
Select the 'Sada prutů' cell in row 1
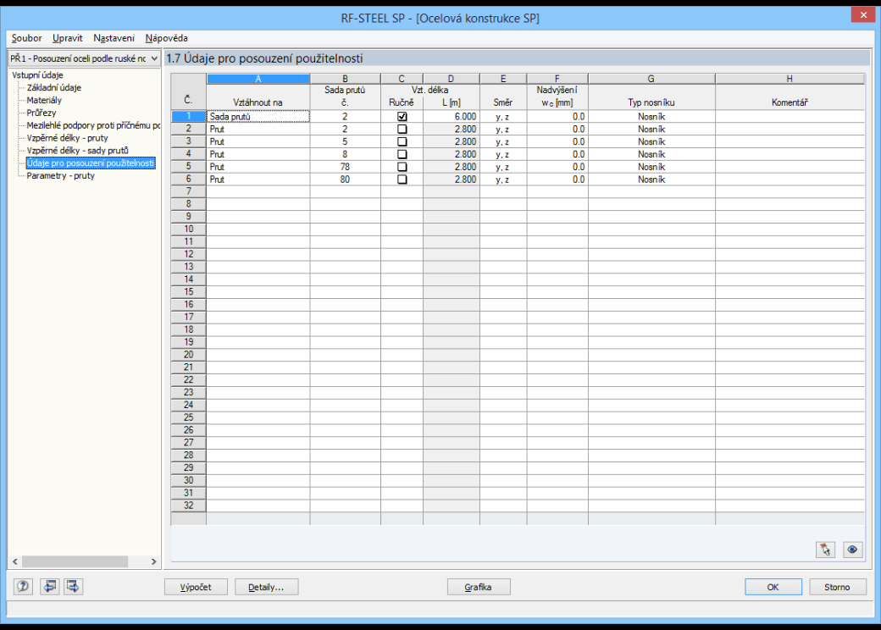coord(258,117)
